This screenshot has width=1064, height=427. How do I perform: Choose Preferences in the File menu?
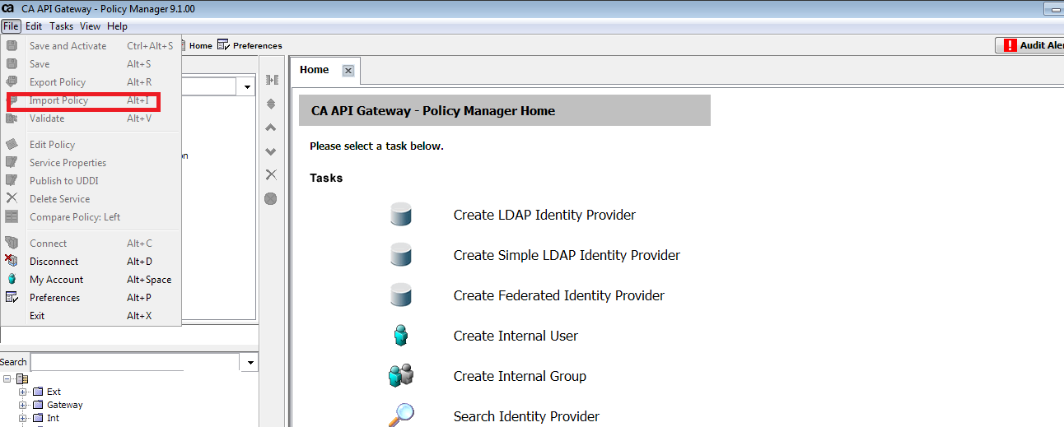(91, 298)
